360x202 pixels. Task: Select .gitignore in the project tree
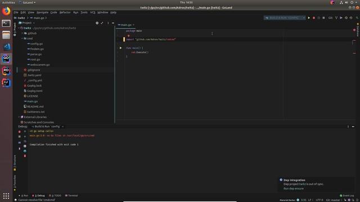point(34,70)
